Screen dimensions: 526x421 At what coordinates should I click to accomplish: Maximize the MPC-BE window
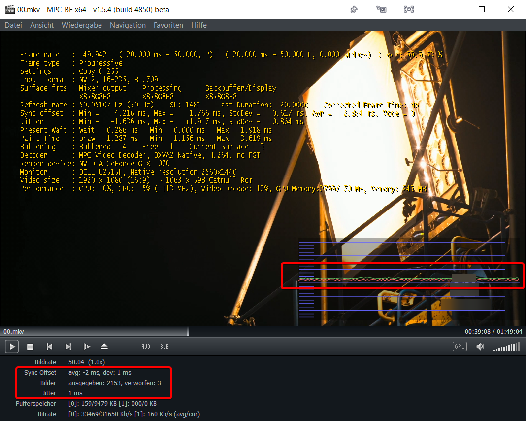[x=482, y=9]
